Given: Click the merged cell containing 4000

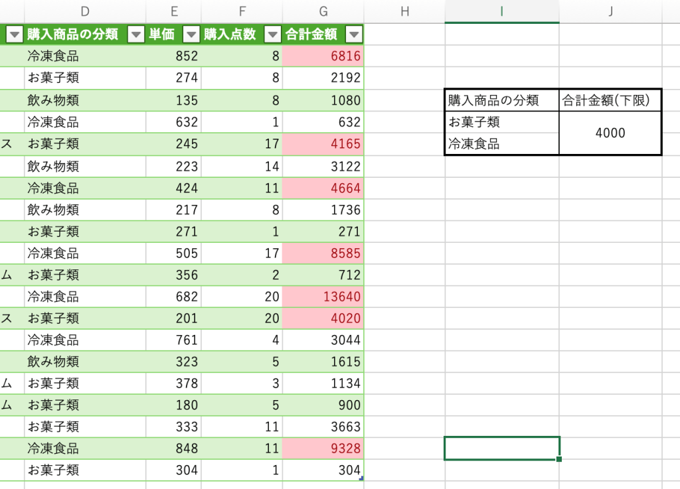Looking at the screenshot, I should pyautogui.click(x=610, y=133).
